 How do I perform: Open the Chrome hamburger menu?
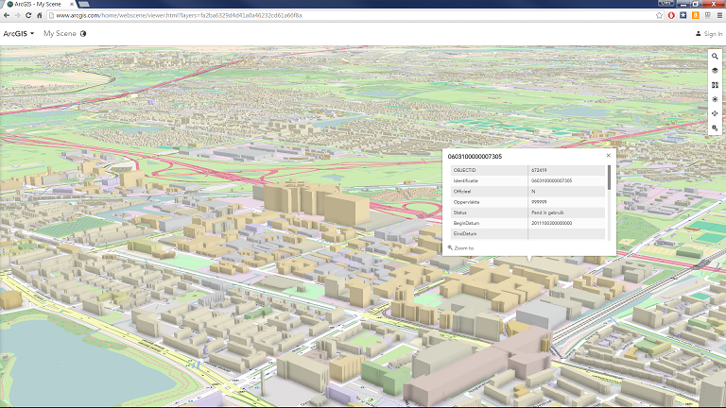coord(717,15)
